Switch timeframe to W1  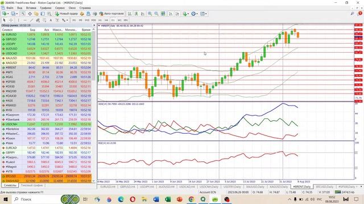tap(119, 20)
